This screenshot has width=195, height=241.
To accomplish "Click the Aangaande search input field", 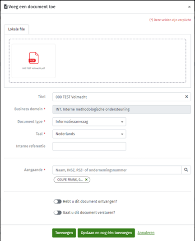I will (x=117, y=170).
